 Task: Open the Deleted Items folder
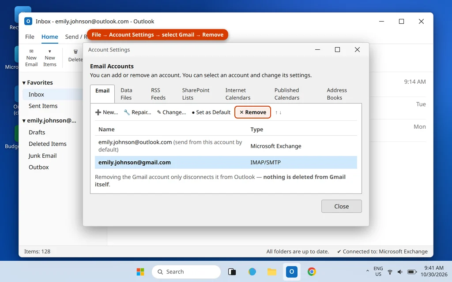coord(47,144)
